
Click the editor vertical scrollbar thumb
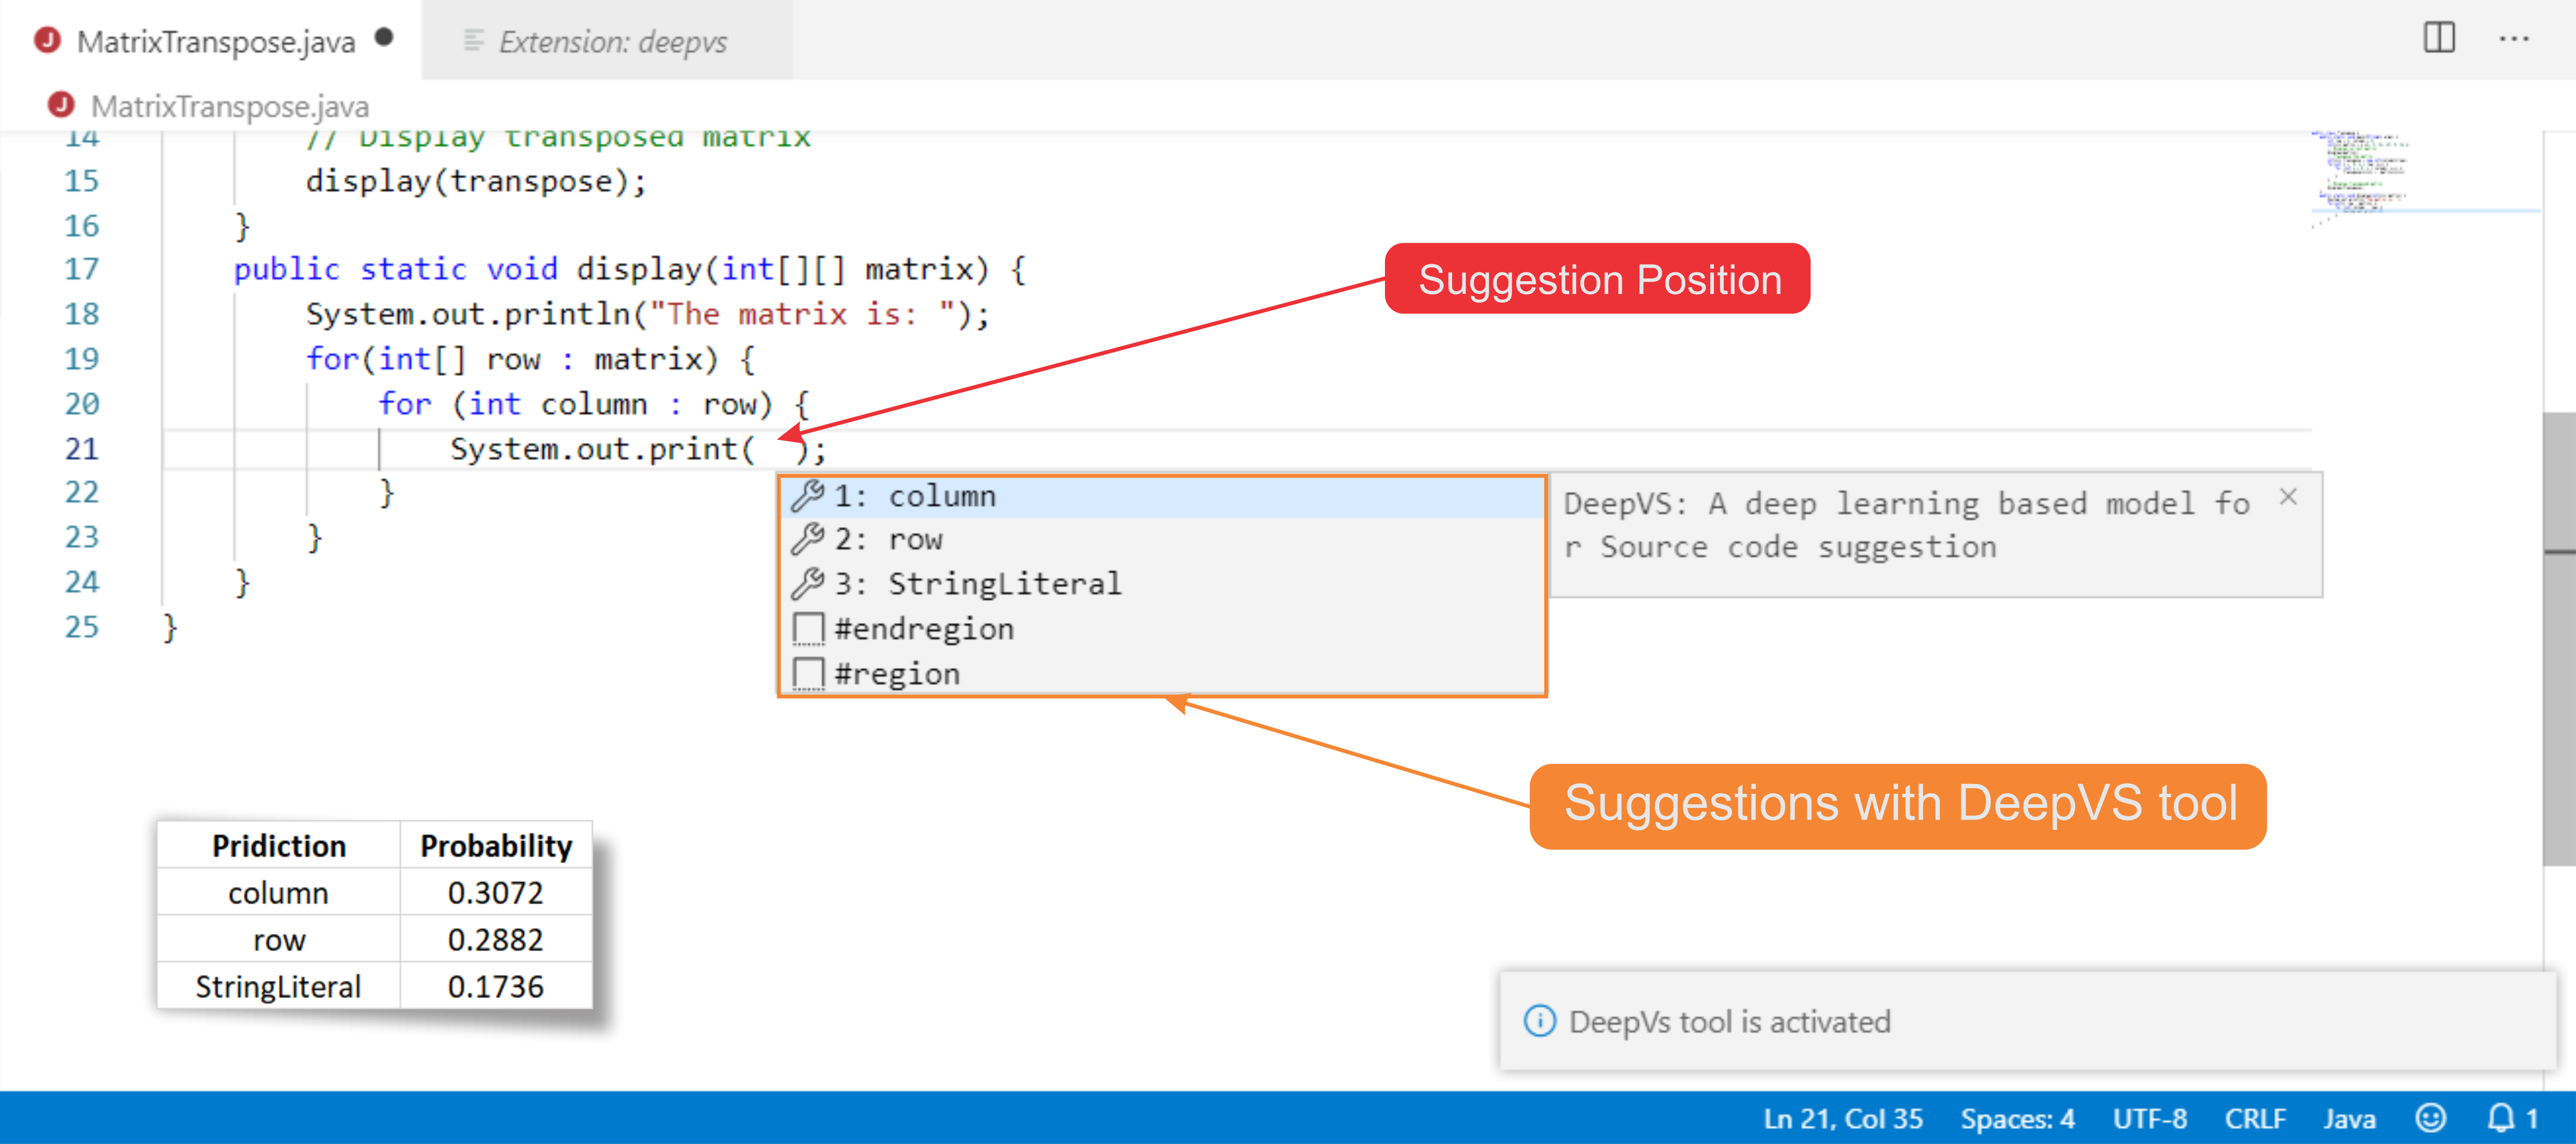click(2559, 638)
